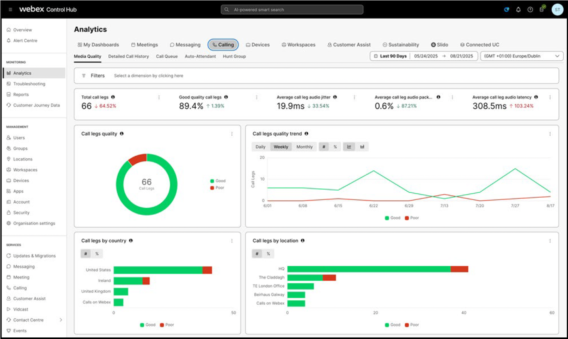The width and height of the screenshot is (568, 339).
Task: Switch to the Customer Assist tab
Action: (x=349, y=45)
